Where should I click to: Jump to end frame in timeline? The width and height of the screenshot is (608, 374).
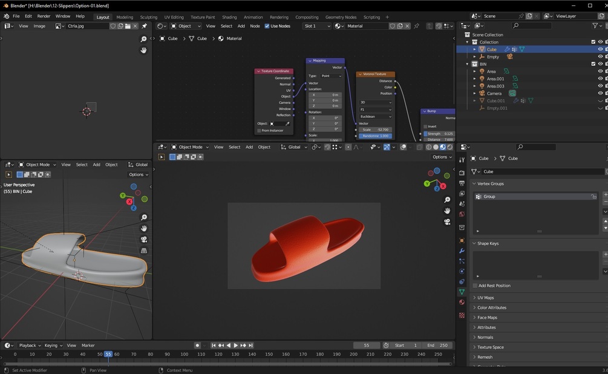point(250,346)
